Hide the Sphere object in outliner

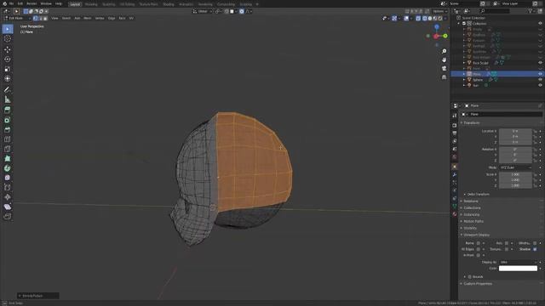(540, 79)
